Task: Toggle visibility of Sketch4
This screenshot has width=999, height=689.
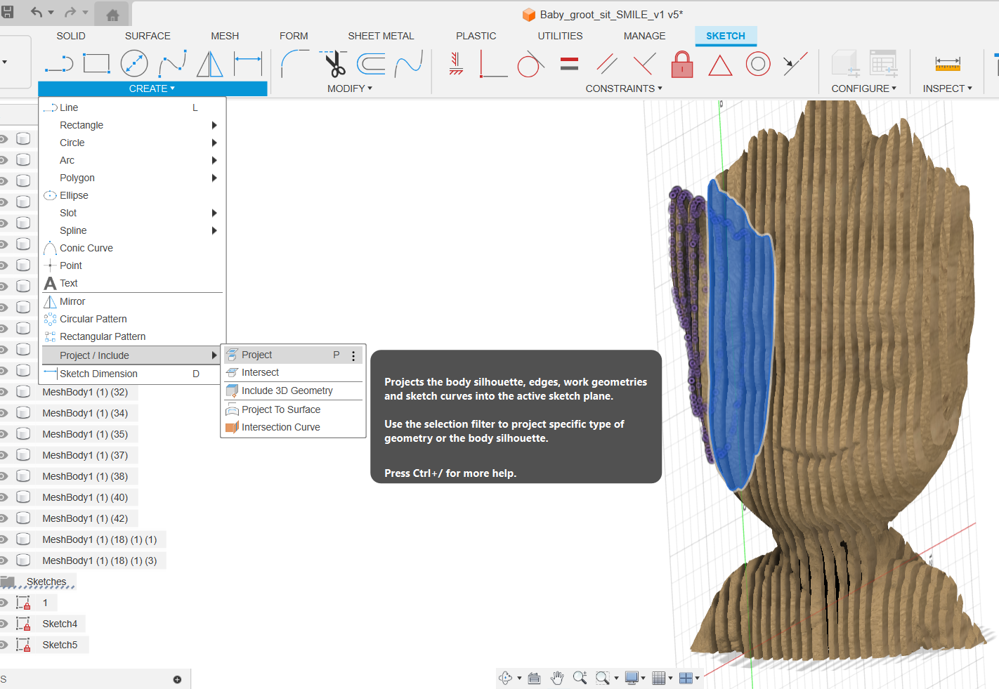Action: 4,623
